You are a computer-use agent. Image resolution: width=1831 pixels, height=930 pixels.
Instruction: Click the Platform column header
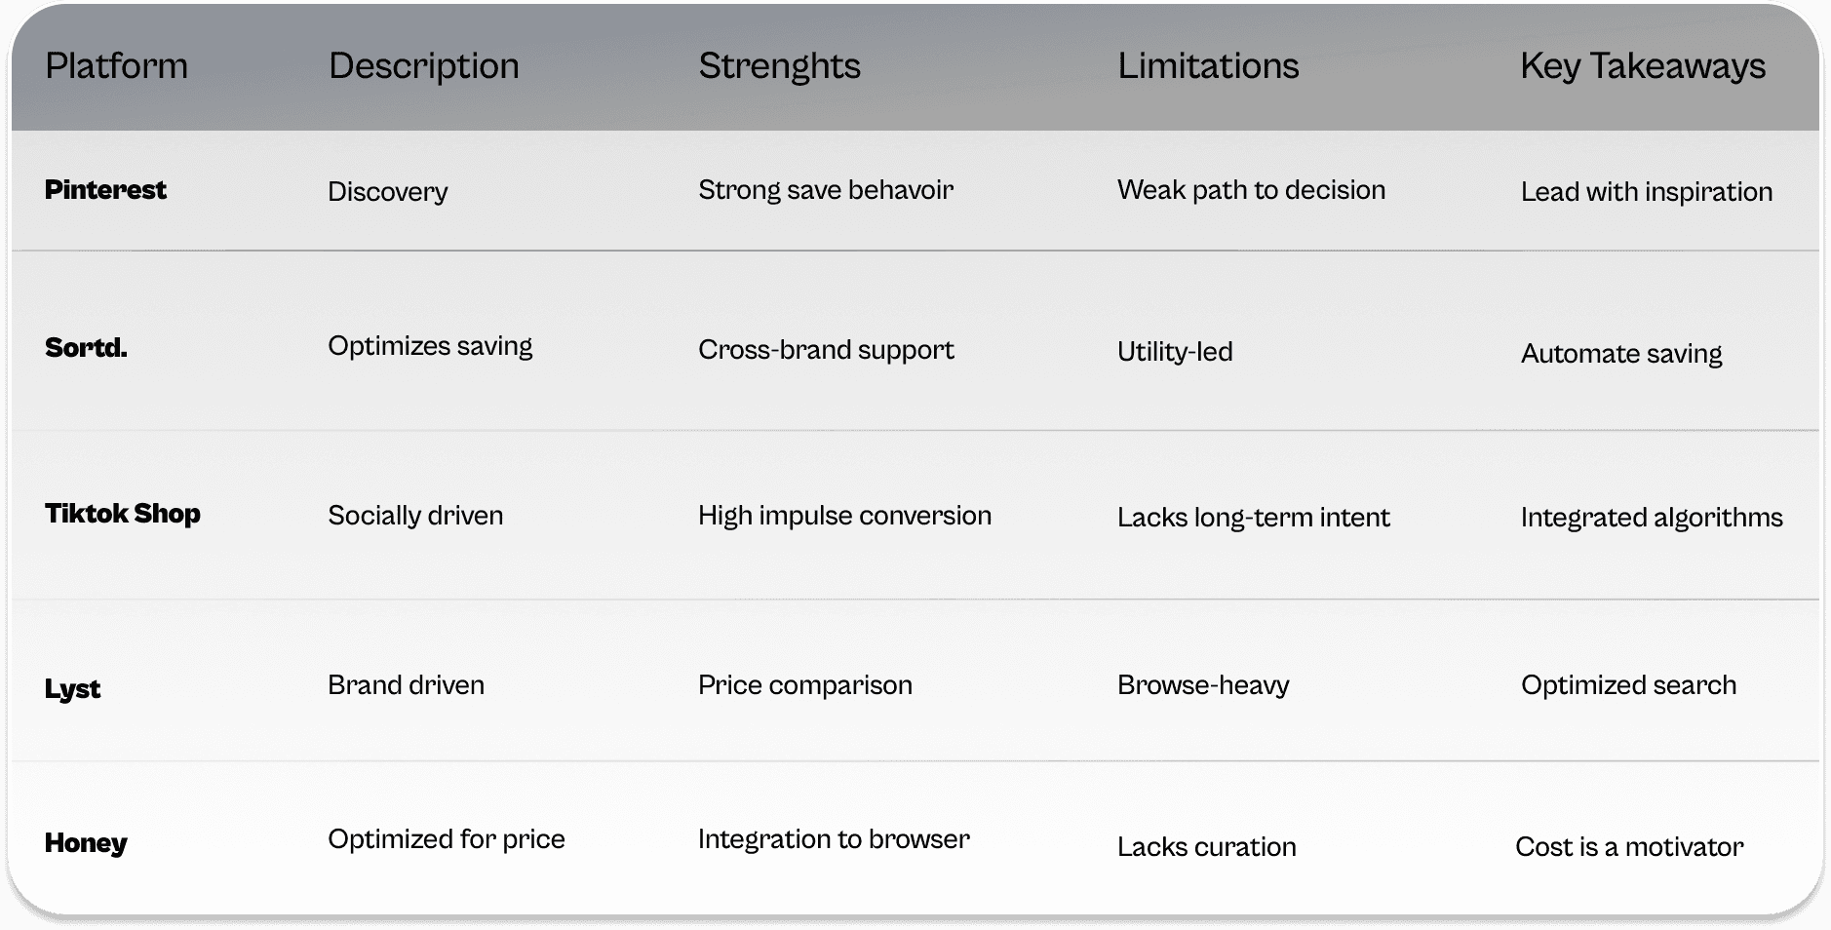(116, 66)
